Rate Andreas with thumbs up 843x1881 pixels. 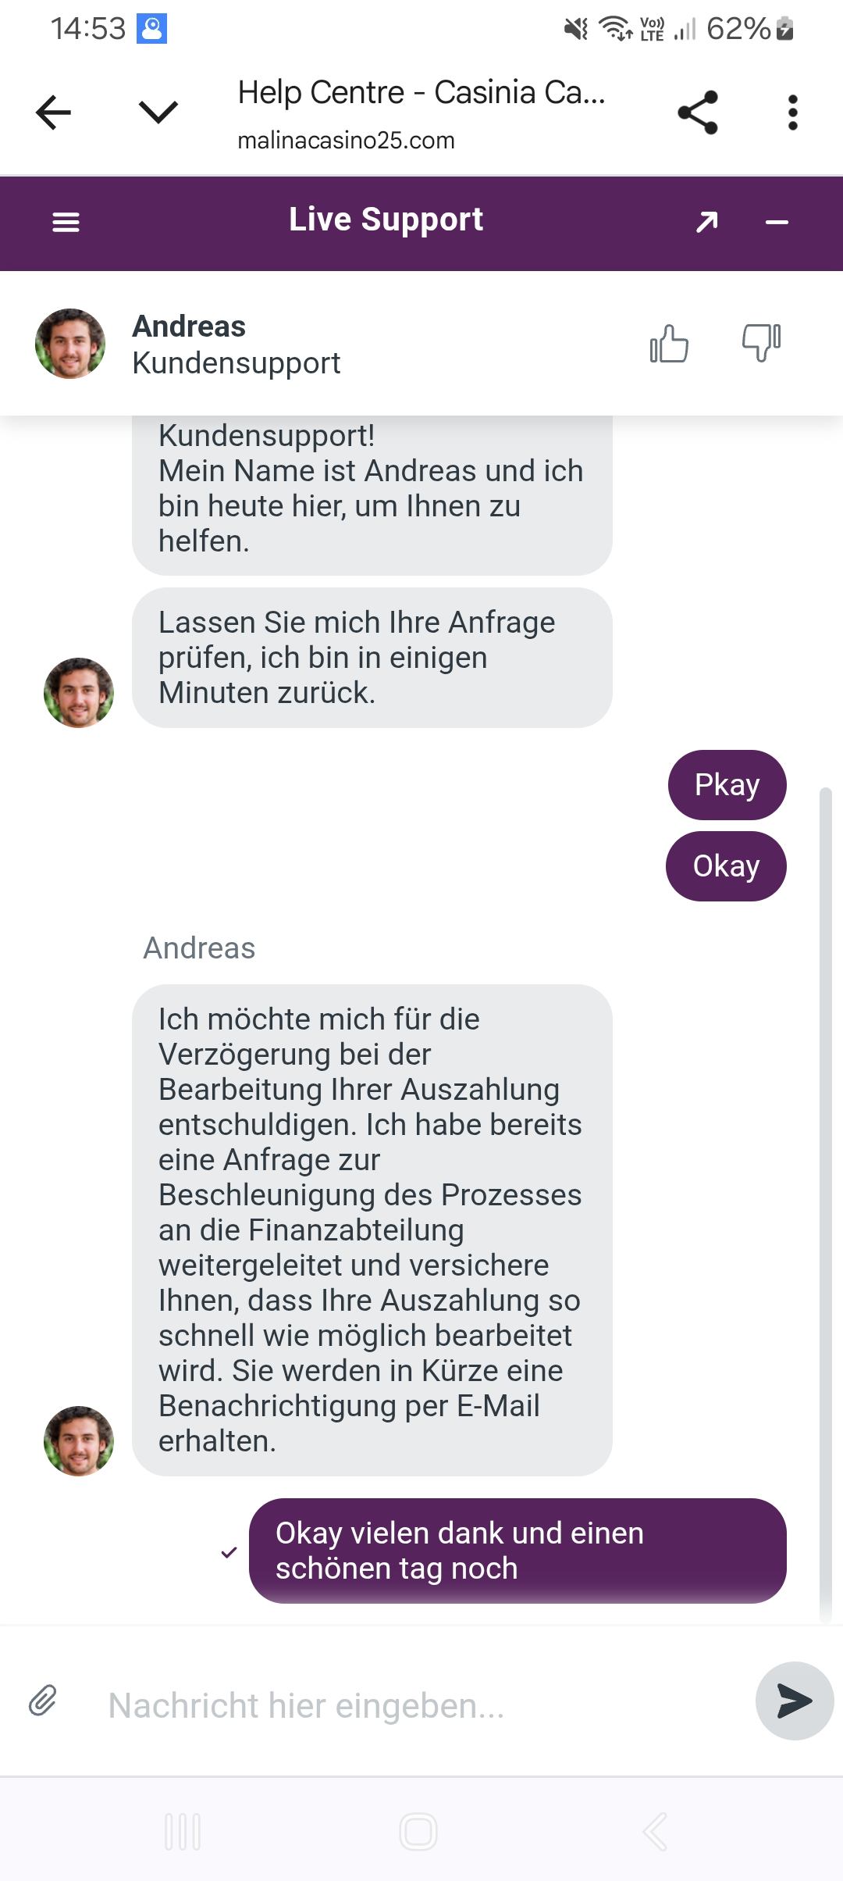[x=669, y=344]
